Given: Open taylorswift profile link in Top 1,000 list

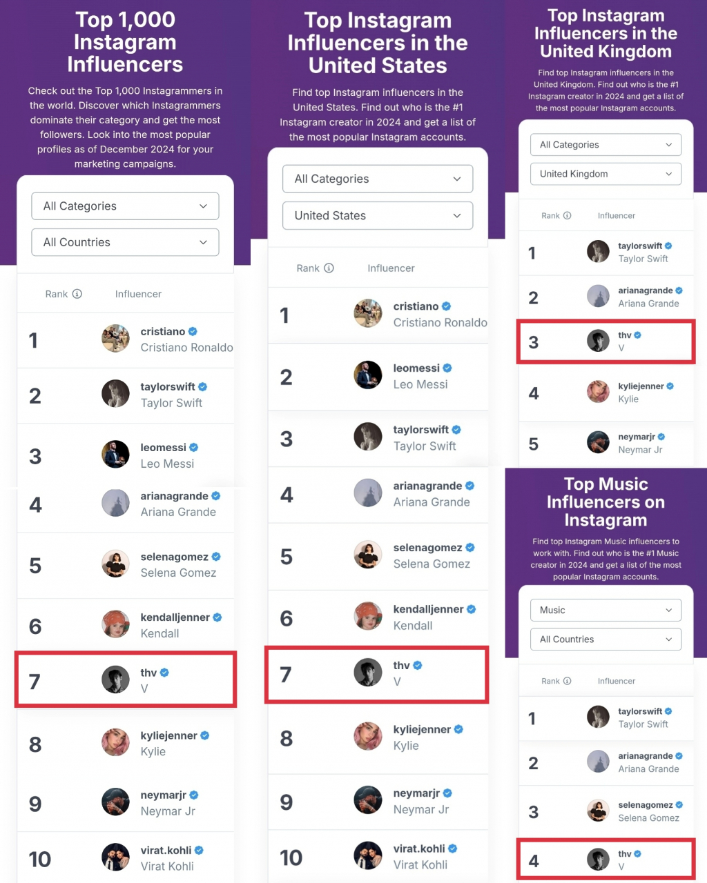Looking at the screenshot, I should coord(168,387).
